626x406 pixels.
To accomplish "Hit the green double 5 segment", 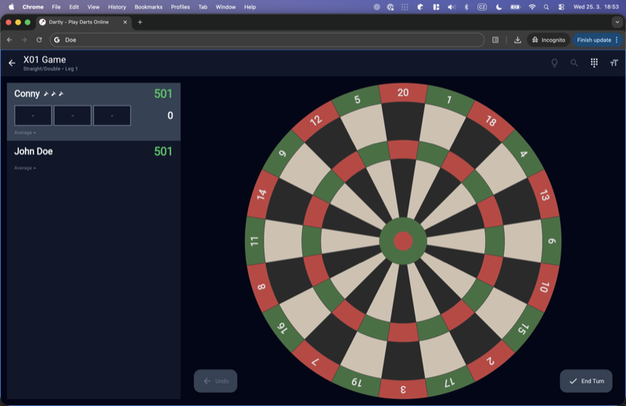I will 357,100.
